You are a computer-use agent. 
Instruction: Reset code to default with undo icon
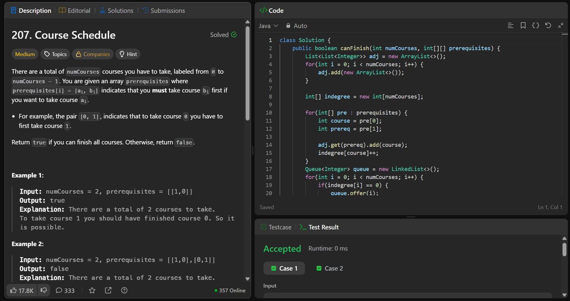[548, 26]
